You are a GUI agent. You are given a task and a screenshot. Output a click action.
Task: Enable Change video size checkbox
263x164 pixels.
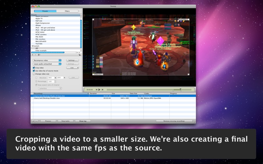tap(34, 74)
